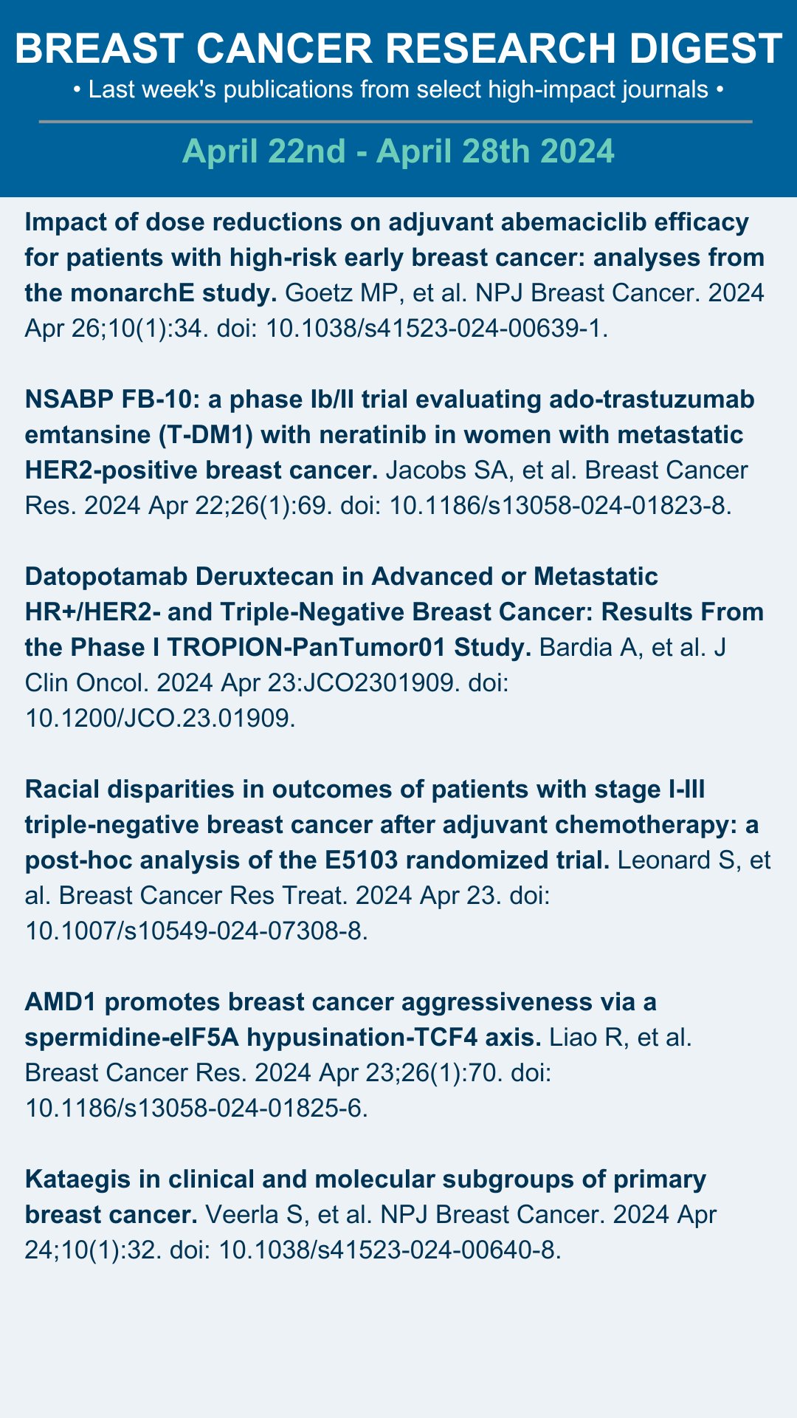797x1418 pixels.
Task: Open the Datopotamab Deruxtecan TROPION-PanTumor01 article
Action: click(394, 612)
